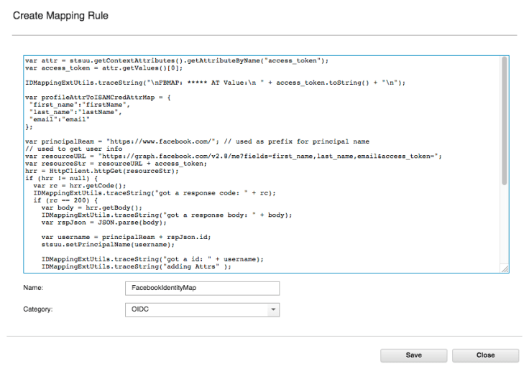Click the textarea resize handle corner
Screen dimensions: 529x369
tap(505, 269)
